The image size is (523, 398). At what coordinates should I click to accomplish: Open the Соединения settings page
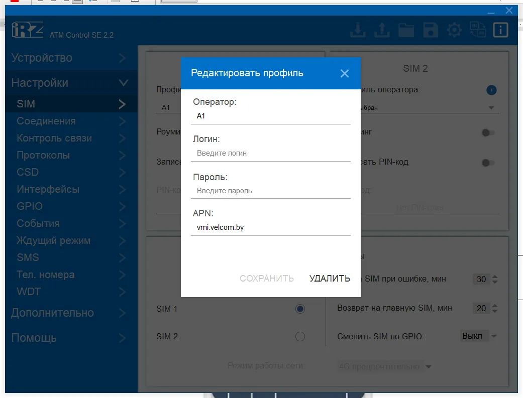pos(71,121)
